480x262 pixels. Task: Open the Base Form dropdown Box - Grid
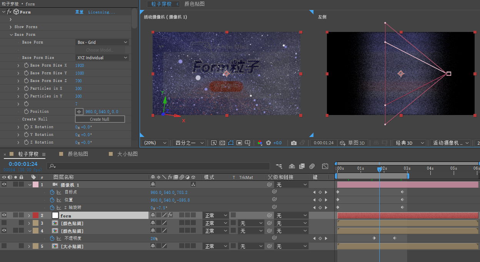(x=102, y=42)
